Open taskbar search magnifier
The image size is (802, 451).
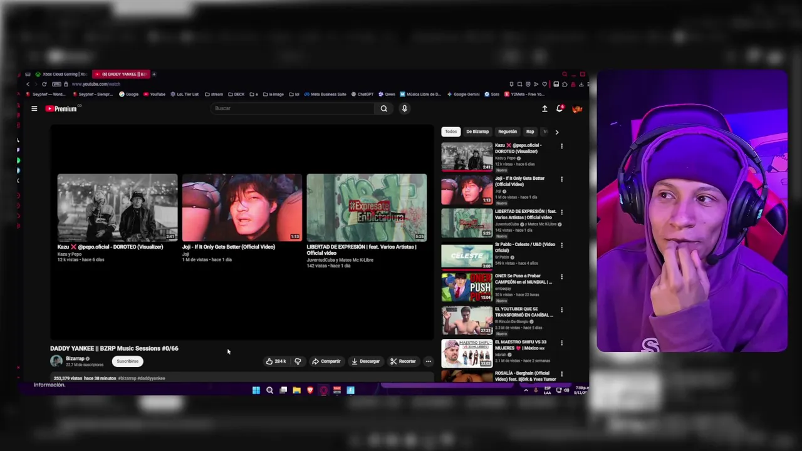[x=269, y=390]
